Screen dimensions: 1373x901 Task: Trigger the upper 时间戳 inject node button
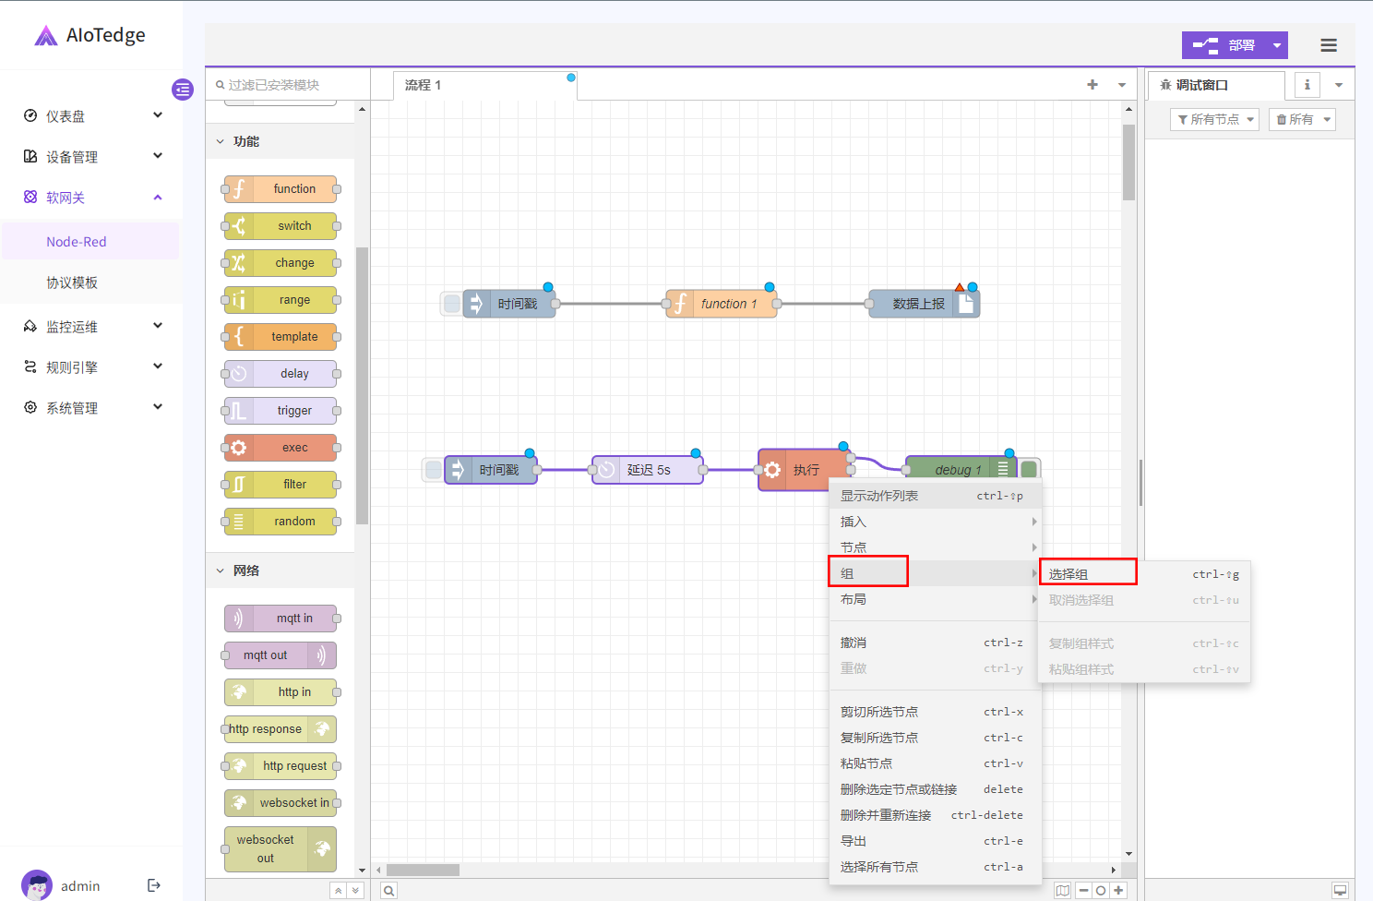[x=451, y=304]
